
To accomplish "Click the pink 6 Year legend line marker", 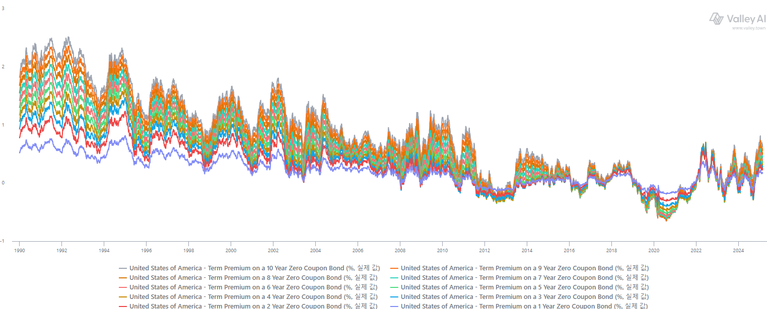I will [123, 287].
